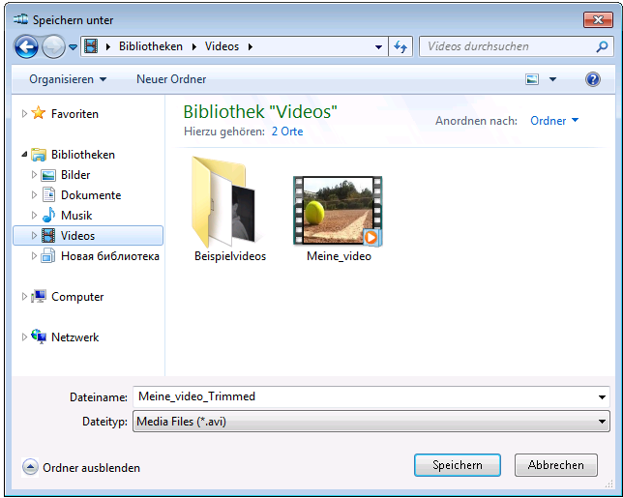Change the view with the view icon
The height and width of the screenshot is (498, 623).
532,79
